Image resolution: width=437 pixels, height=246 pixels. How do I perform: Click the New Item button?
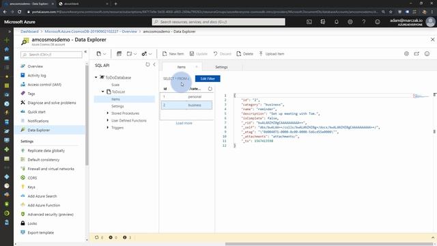click(173, 54)
